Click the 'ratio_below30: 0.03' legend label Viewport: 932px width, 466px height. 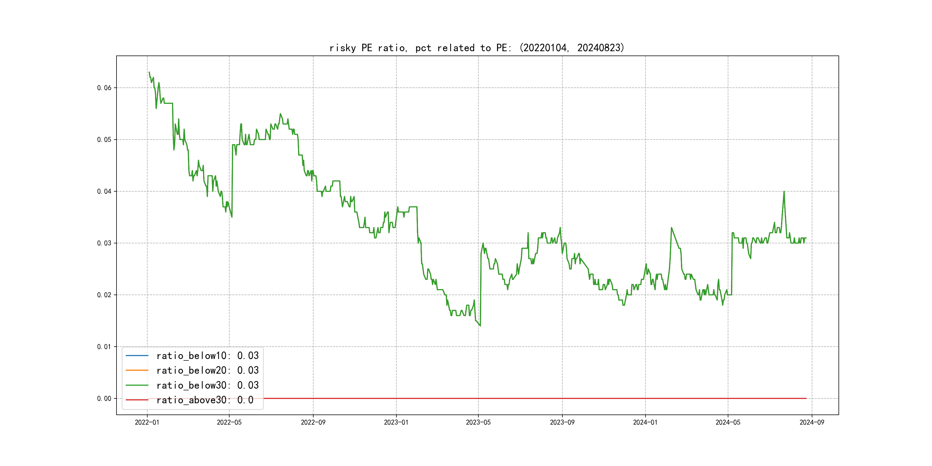pyautogui.click(x=207, y=385)
